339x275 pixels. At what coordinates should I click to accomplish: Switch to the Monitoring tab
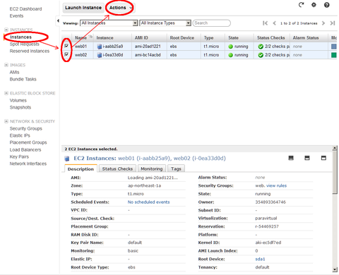[x=152, y=169]
